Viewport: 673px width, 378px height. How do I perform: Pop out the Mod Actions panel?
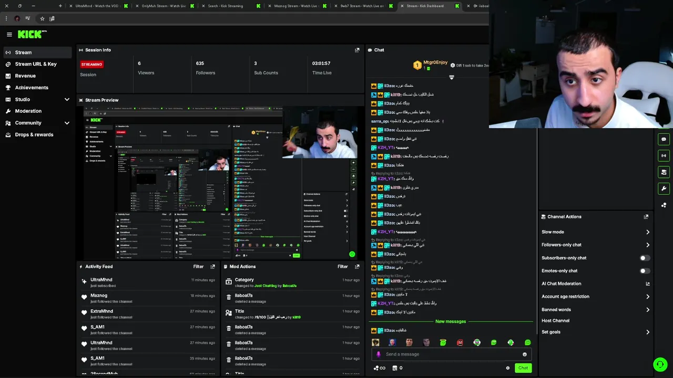(357, 267)
